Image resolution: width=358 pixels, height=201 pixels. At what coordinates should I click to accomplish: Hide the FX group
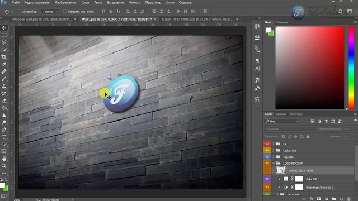point(267,144)
